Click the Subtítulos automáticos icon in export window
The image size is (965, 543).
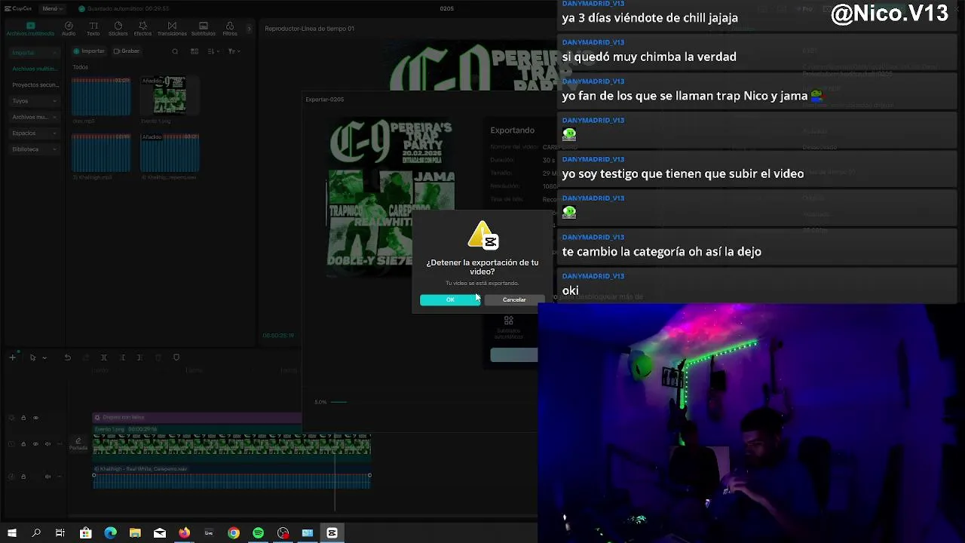coord(509,321)
